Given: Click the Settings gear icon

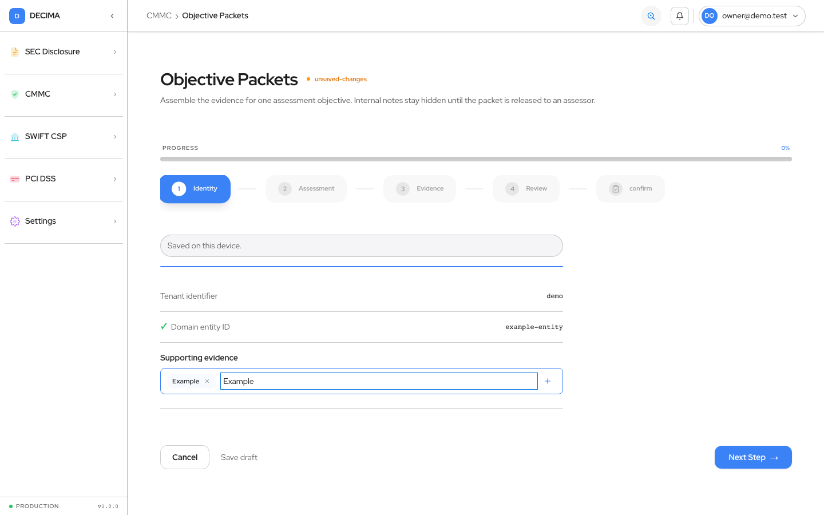Looking at the screenshot, I should click(x=15, y=221).
